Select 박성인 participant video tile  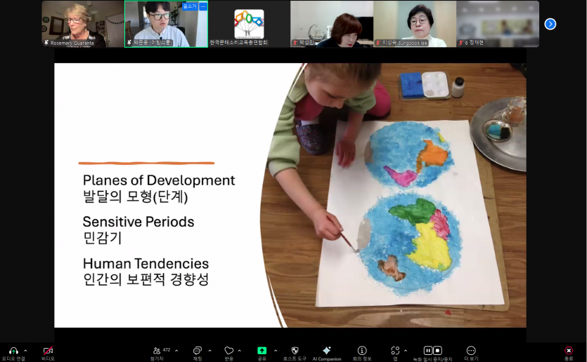coord(332,24)
